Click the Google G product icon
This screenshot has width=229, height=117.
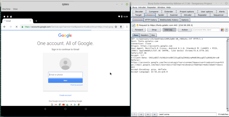52,104
